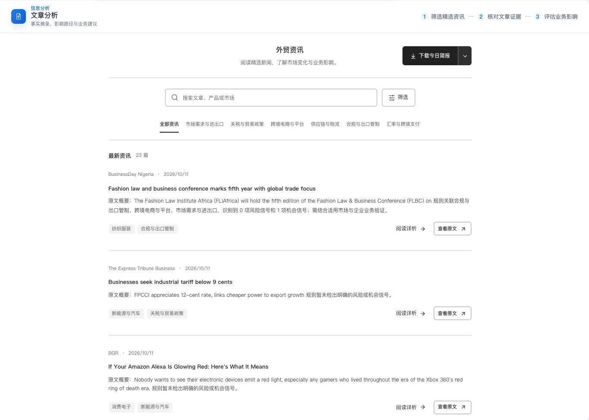Focus the 搜索文章、产品或市场 search field
This screenshot has height=420, width=589.
coord(271,98)
